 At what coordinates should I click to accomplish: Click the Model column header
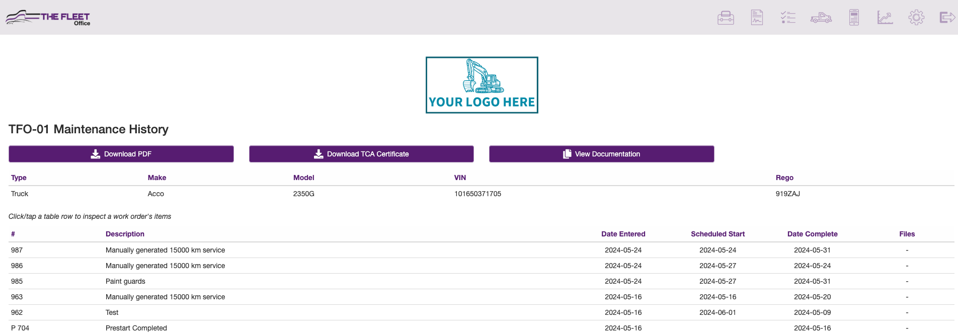click(x=304, y=178)
